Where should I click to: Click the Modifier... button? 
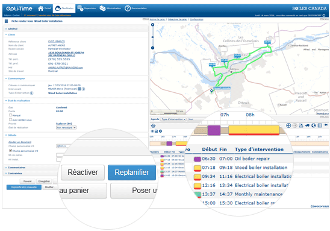[50, 187]
